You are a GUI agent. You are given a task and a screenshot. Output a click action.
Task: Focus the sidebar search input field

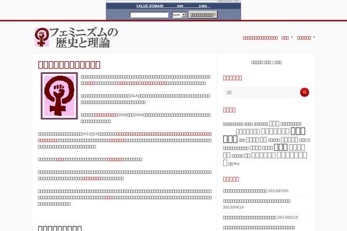tap(262, 92)
